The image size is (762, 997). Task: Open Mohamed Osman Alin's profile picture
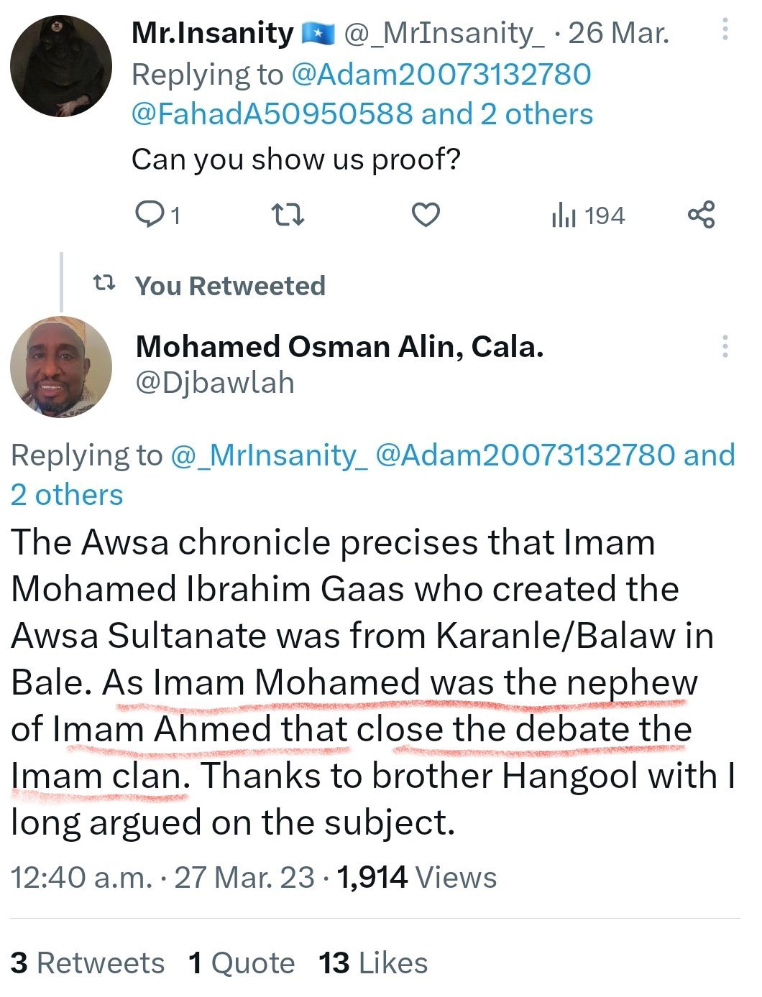(61, 367)
